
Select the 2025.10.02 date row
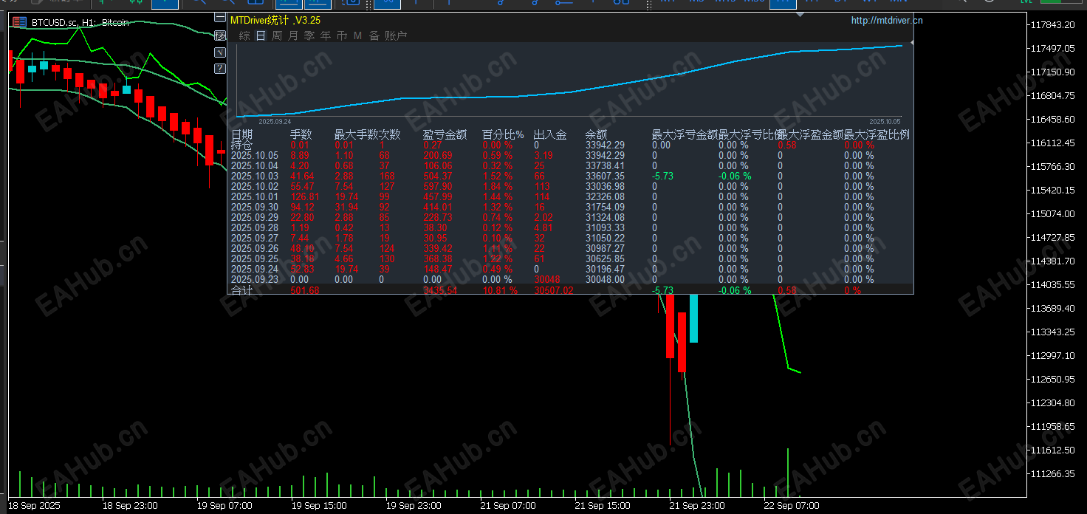pos(254,186)
